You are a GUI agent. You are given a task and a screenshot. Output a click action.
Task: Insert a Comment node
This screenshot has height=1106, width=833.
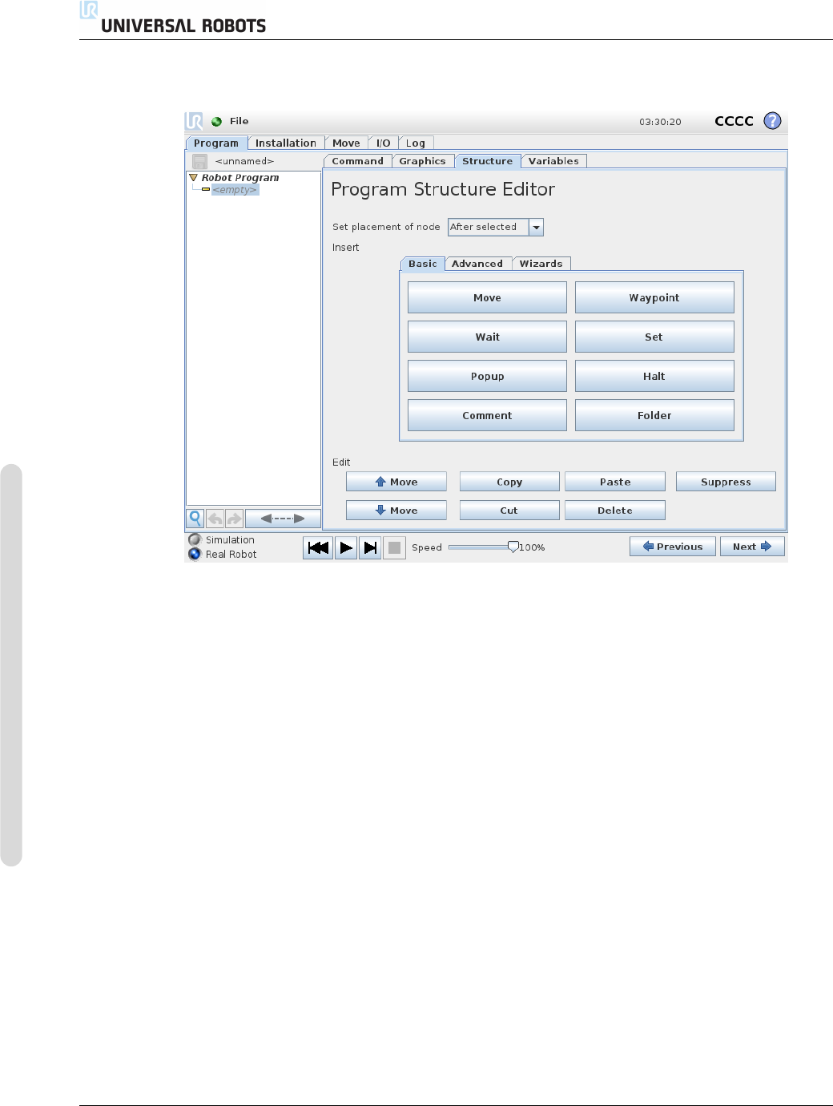click(x=487, y=415)
